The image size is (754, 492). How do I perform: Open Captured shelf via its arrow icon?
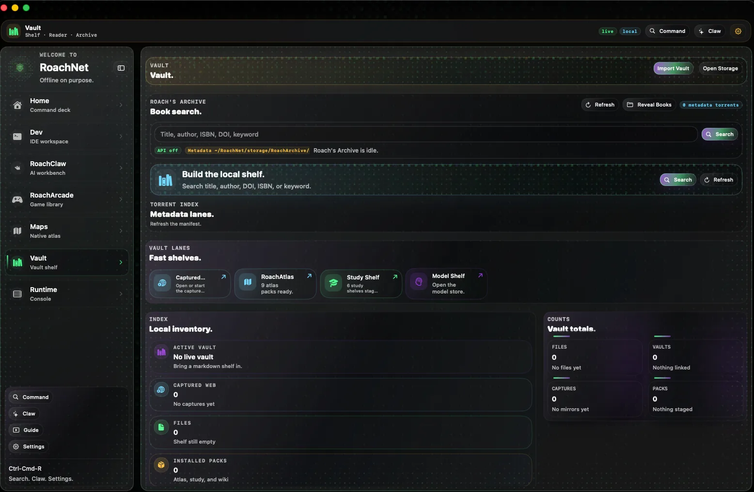(223, 277)
